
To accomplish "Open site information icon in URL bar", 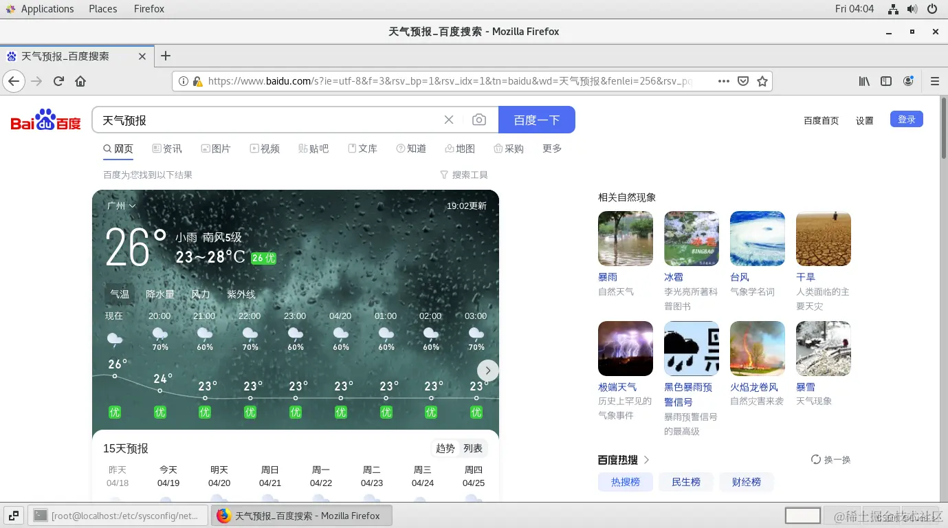I will [184, 81].
